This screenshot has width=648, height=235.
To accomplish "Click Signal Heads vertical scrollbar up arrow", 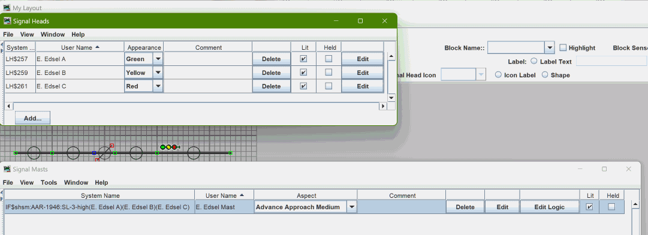I will (391, 56).
